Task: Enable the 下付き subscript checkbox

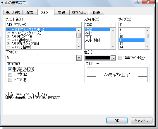Action: click(10, 80)
